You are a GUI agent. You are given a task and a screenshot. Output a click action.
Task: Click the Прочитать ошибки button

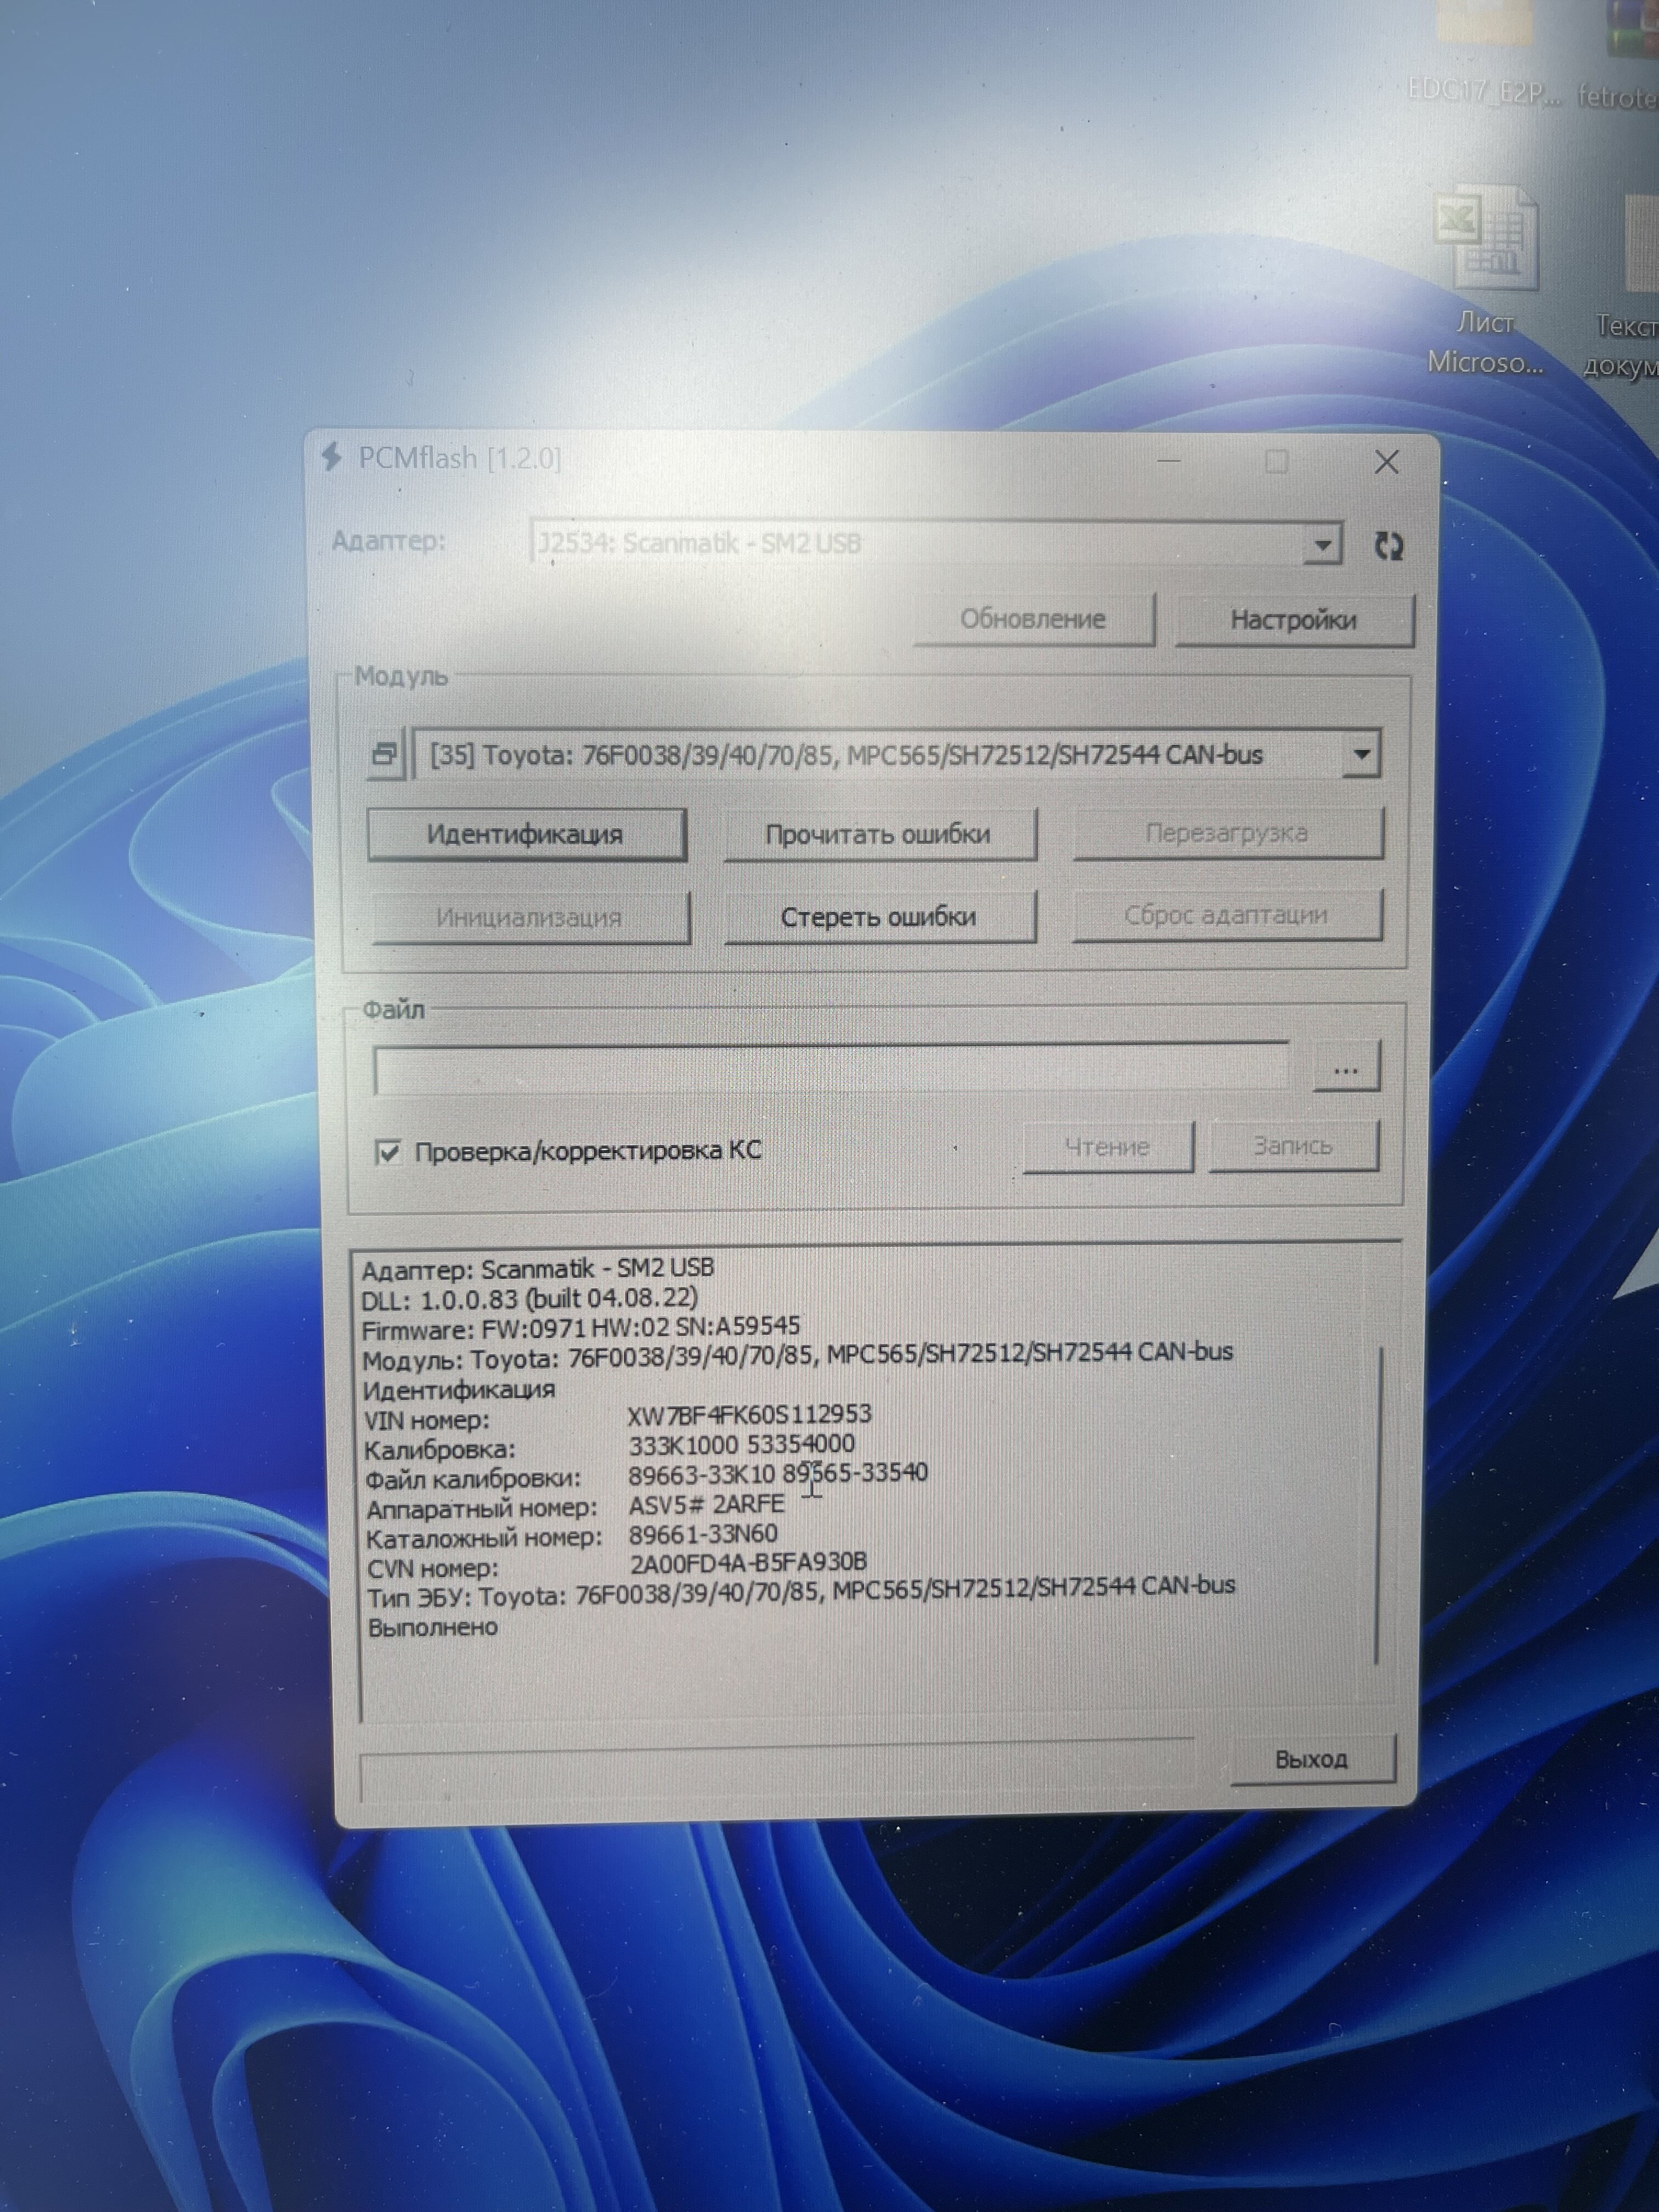click(878, 835)
